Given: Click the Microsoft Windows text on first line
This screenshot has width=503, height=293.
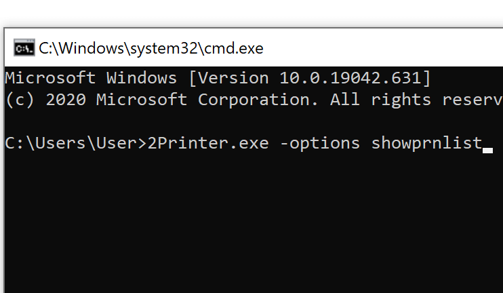Looking at the screenshot, I should (x=91, y=78).
